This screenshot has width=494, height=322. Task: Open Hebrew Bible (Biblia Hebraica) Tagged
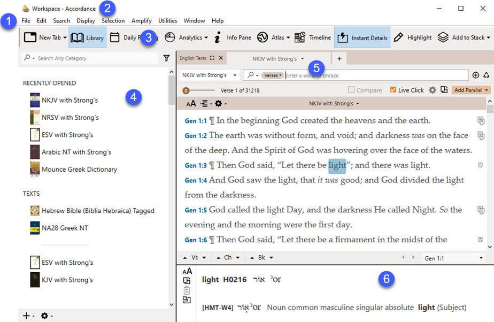pyautogui.click(x=98, y=211)
